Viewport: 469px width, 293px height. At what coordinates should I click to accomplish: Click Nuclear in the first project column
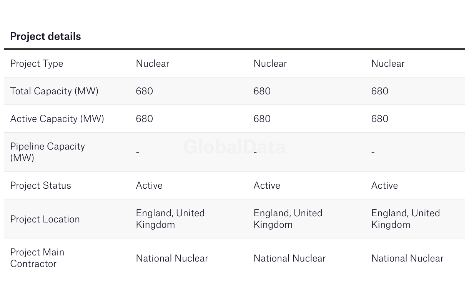[152, 64]
